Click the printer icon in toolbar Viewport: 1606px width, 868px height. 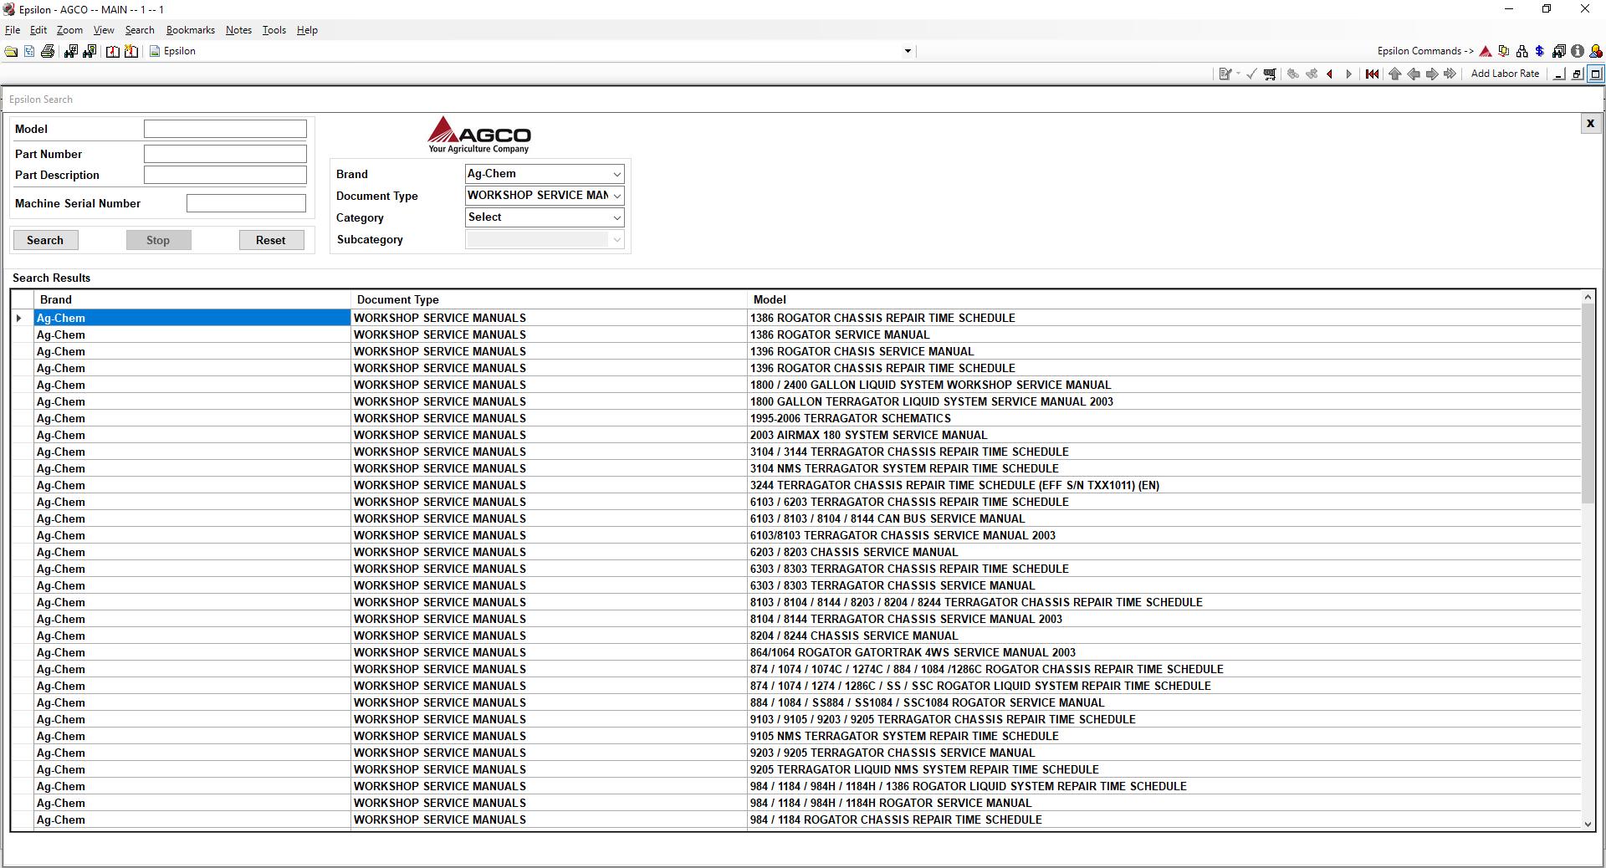coord(48,51)
